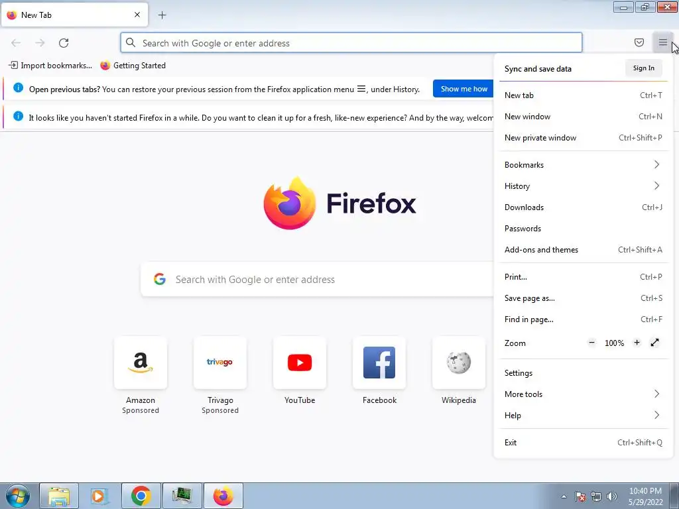Click the Windows Start button
Screen dimensions: 679x509
pyautogui.click(x=18, y=496)
